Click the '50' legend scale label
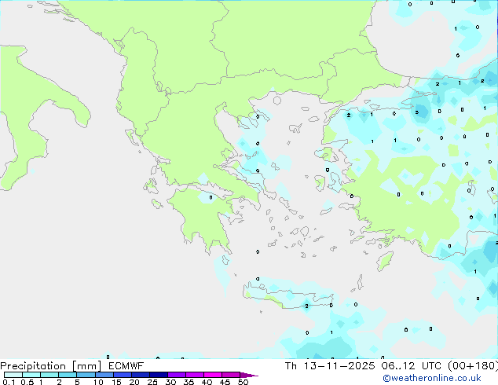Image resolution: width=498 pixels, height=385 pixels. [x=243, y=382]
